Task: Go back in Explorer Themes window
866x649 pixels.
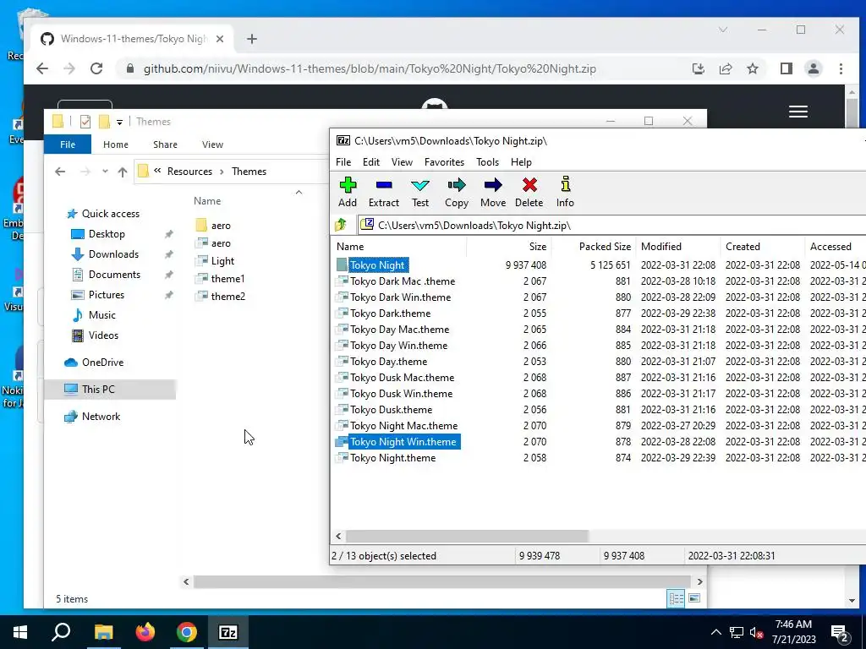Action: tap(60, 172)
